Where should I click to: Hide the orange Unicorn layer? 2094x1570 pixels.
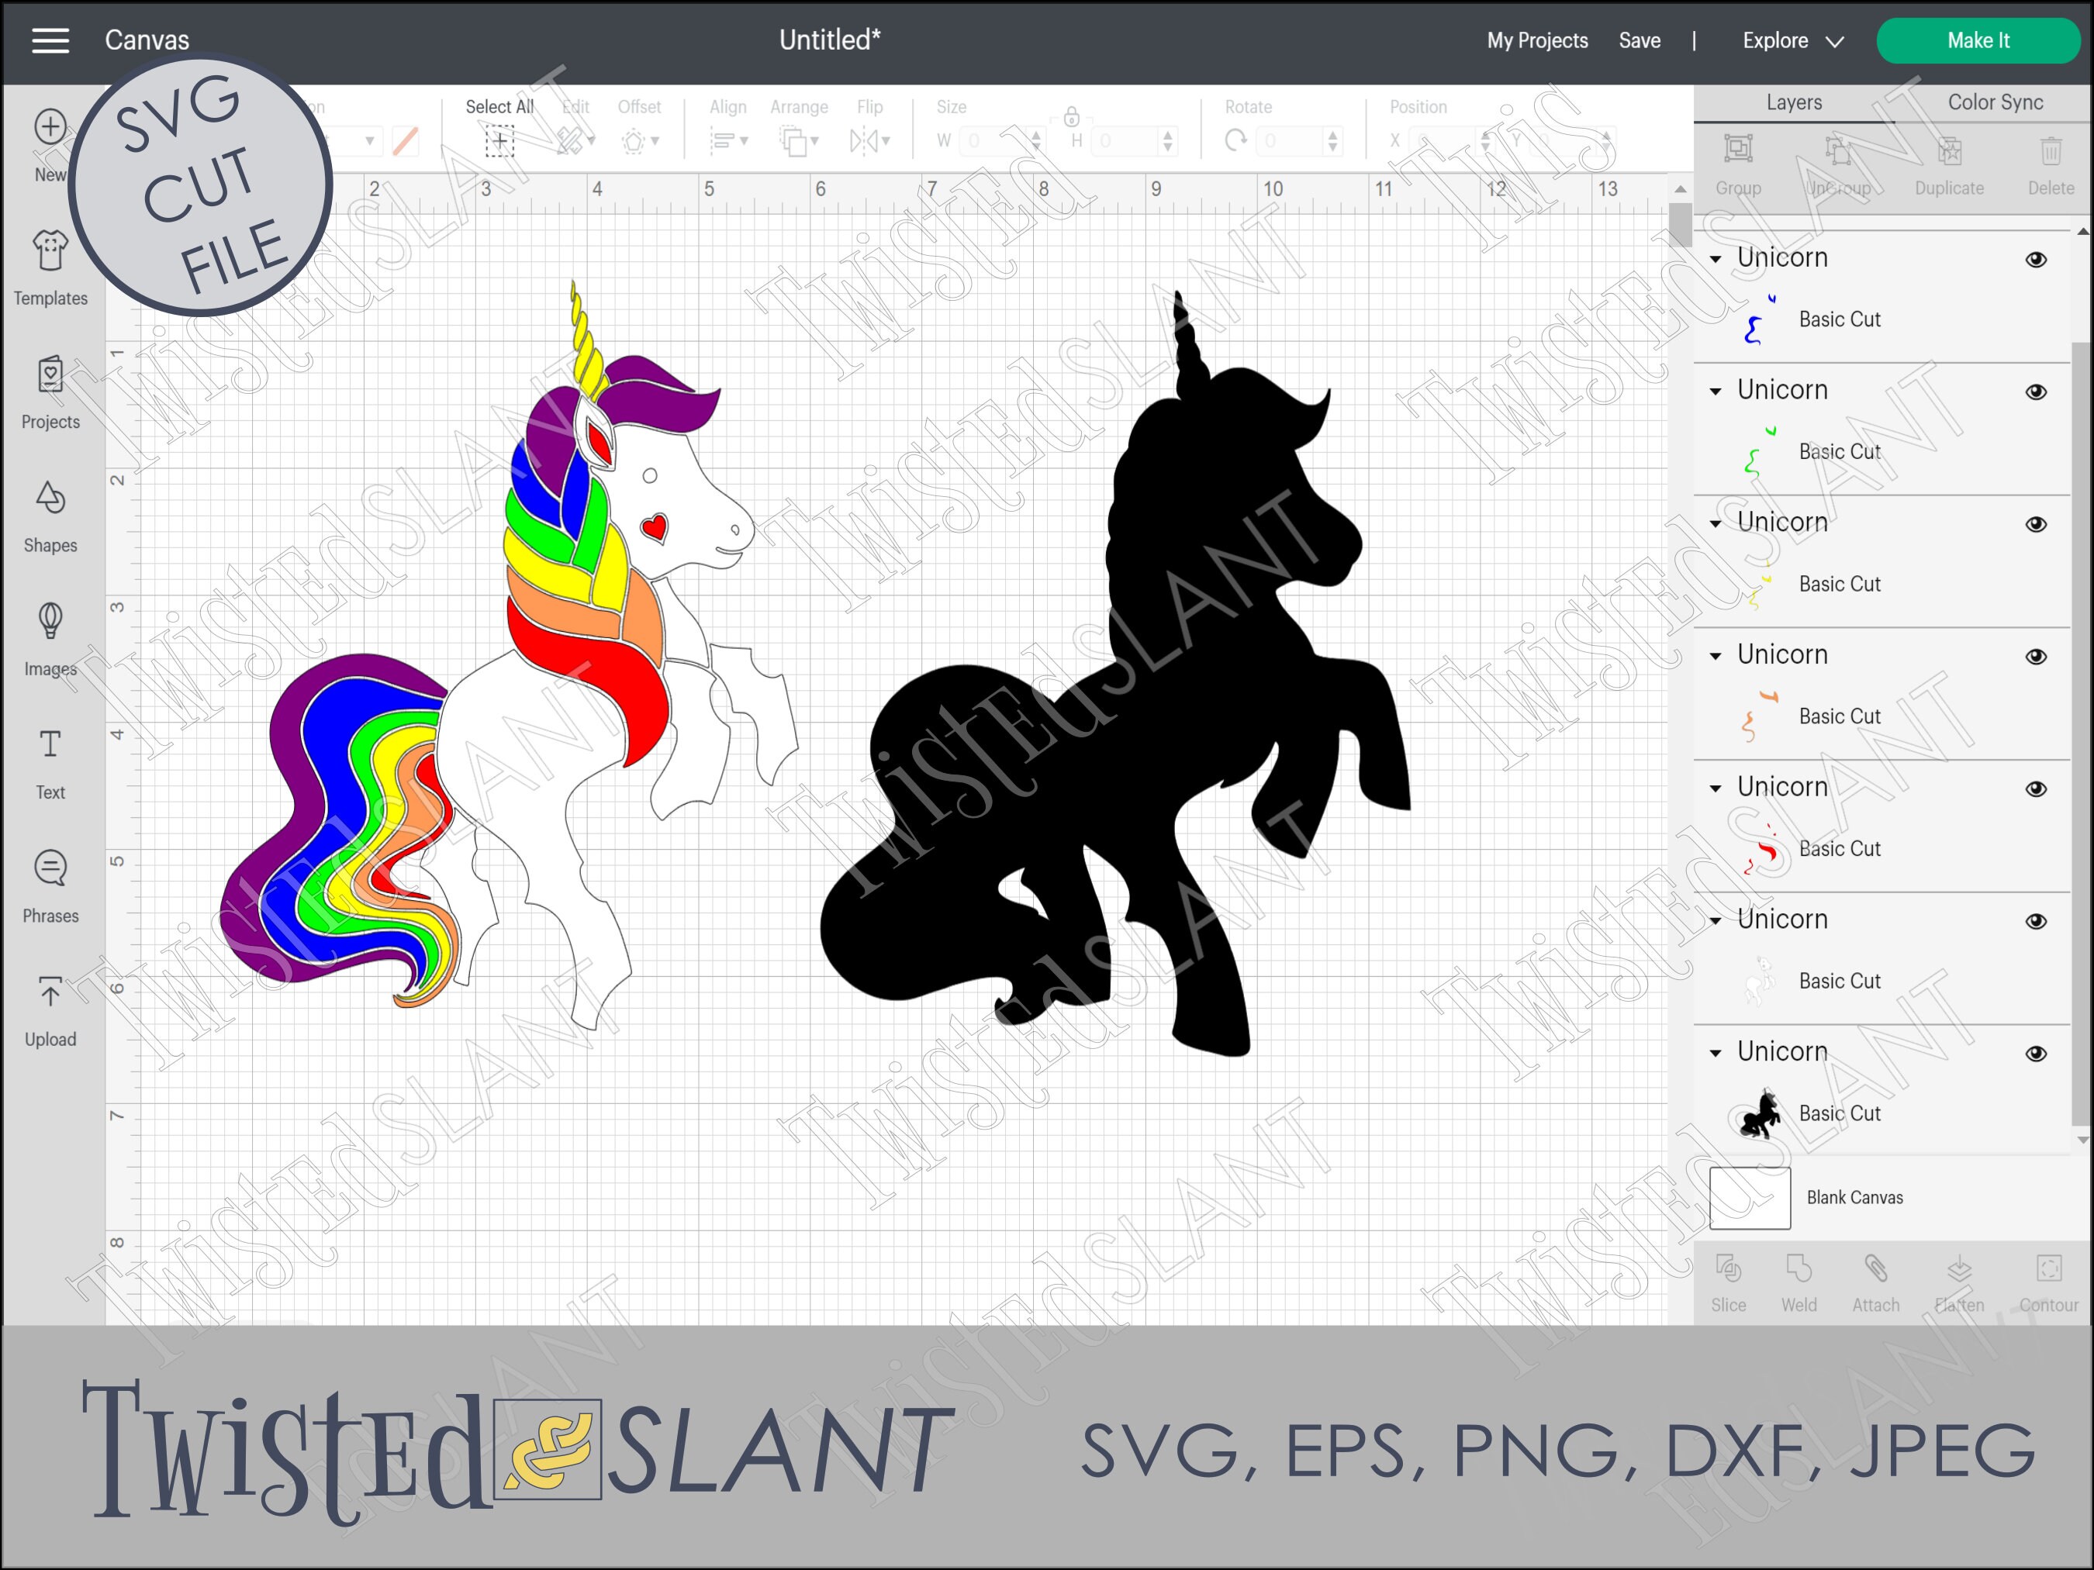click(2037, 657)
